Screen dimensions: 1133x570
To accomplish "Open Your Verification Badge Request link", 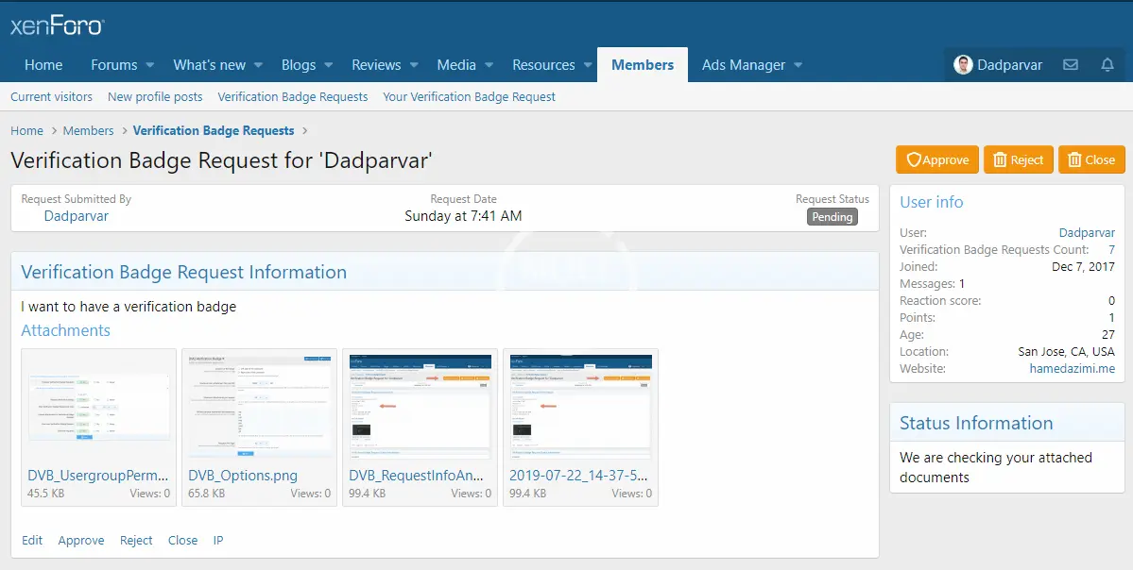I will click(469, 97).
